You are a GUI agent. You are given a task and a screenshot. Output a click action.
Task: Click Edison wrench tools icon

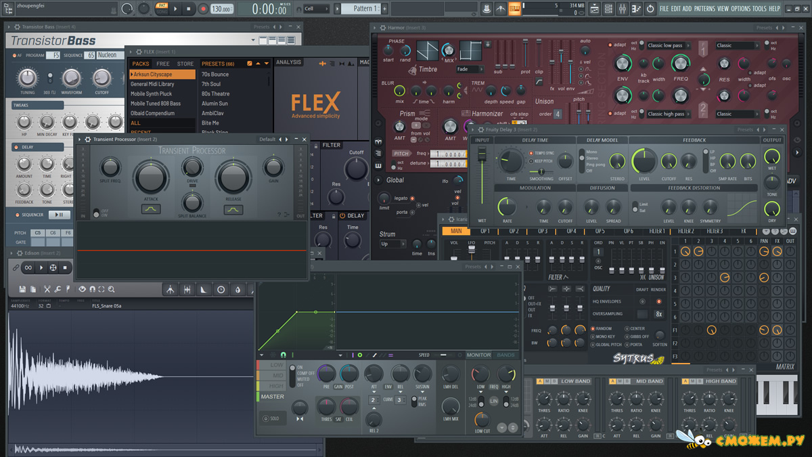pos(58,290)
